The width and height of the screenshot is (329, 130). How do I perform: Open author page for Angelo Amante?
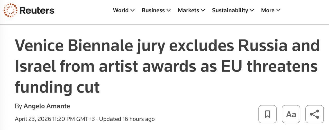[x=47, y=106]
